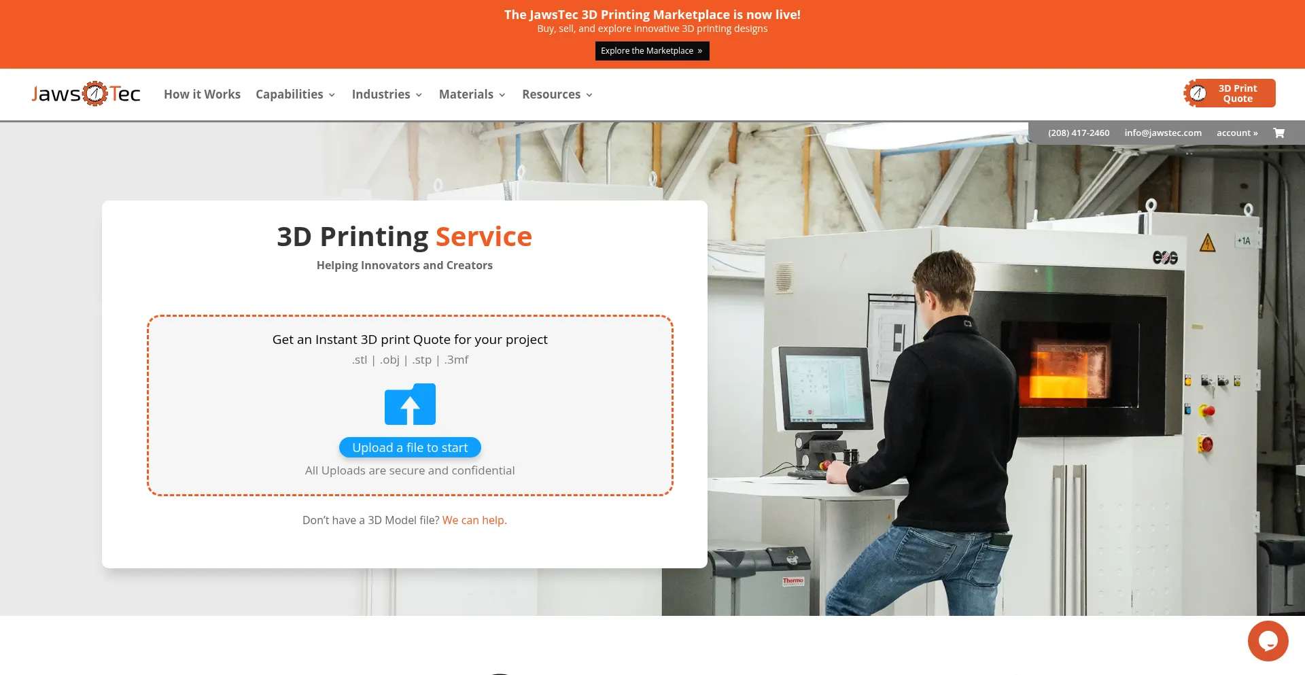Expand the Industries dropdown menu
Screen dimensions: 1305x675
tap(387, 94)
